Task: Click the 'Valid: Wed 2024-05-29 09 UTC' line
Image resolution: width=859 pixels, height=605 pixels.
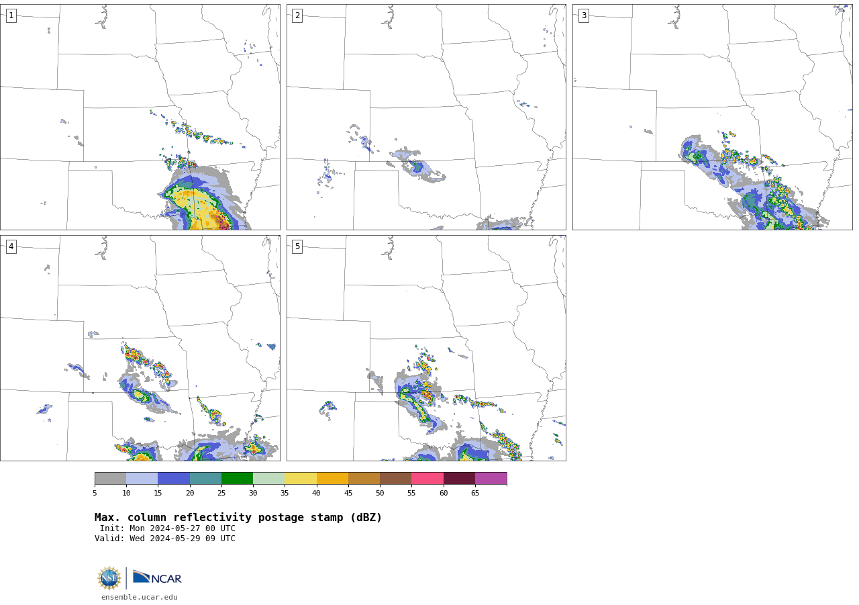Action: pos(165,539)
